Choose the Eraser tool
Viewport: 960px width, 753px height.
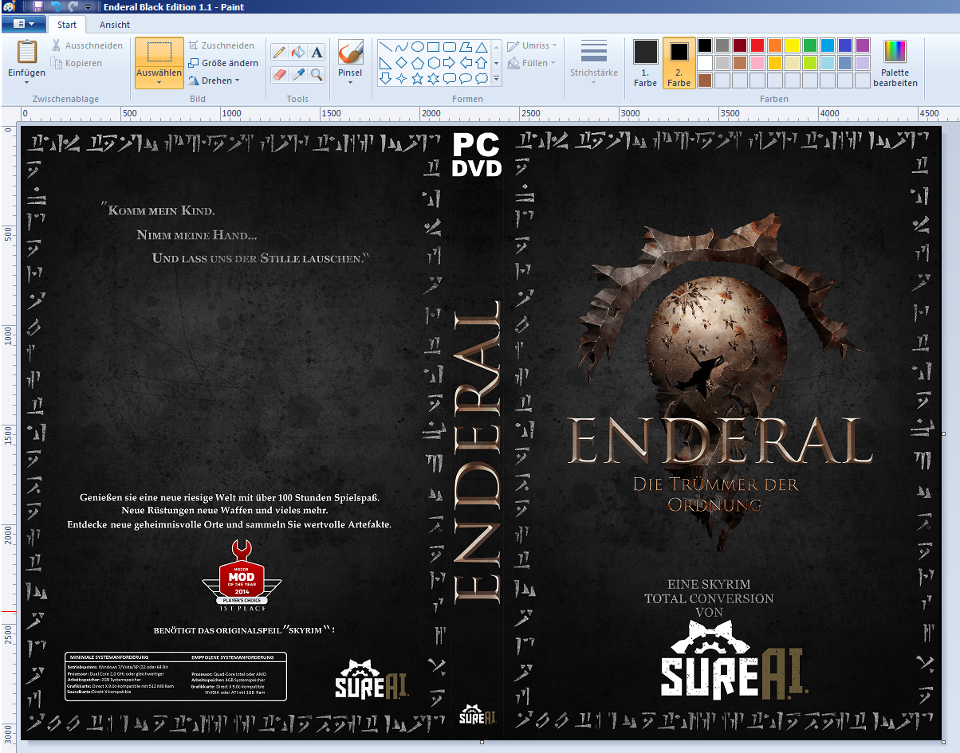click(x=279, y=74)
